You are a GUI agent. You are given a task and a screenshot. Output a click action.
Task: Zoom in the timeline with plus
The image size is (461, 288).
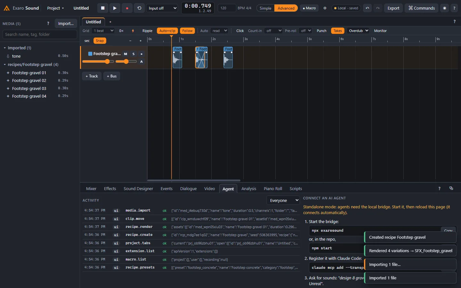coord(141,41)
